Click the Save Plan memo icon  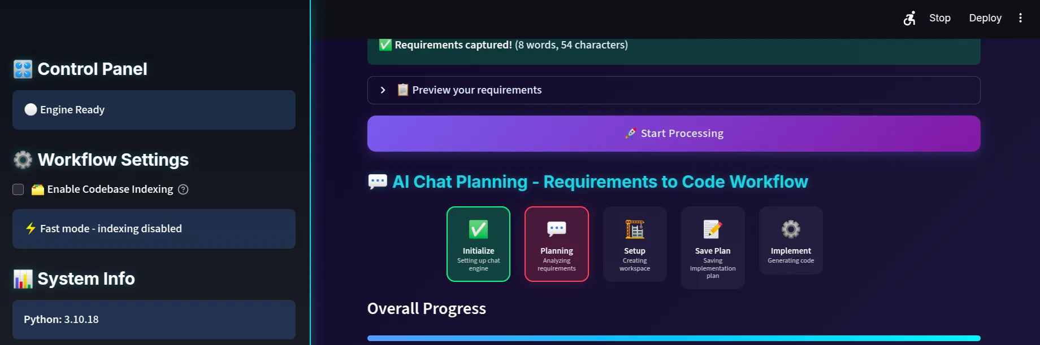pyautogui.click(x=712, y=229)
